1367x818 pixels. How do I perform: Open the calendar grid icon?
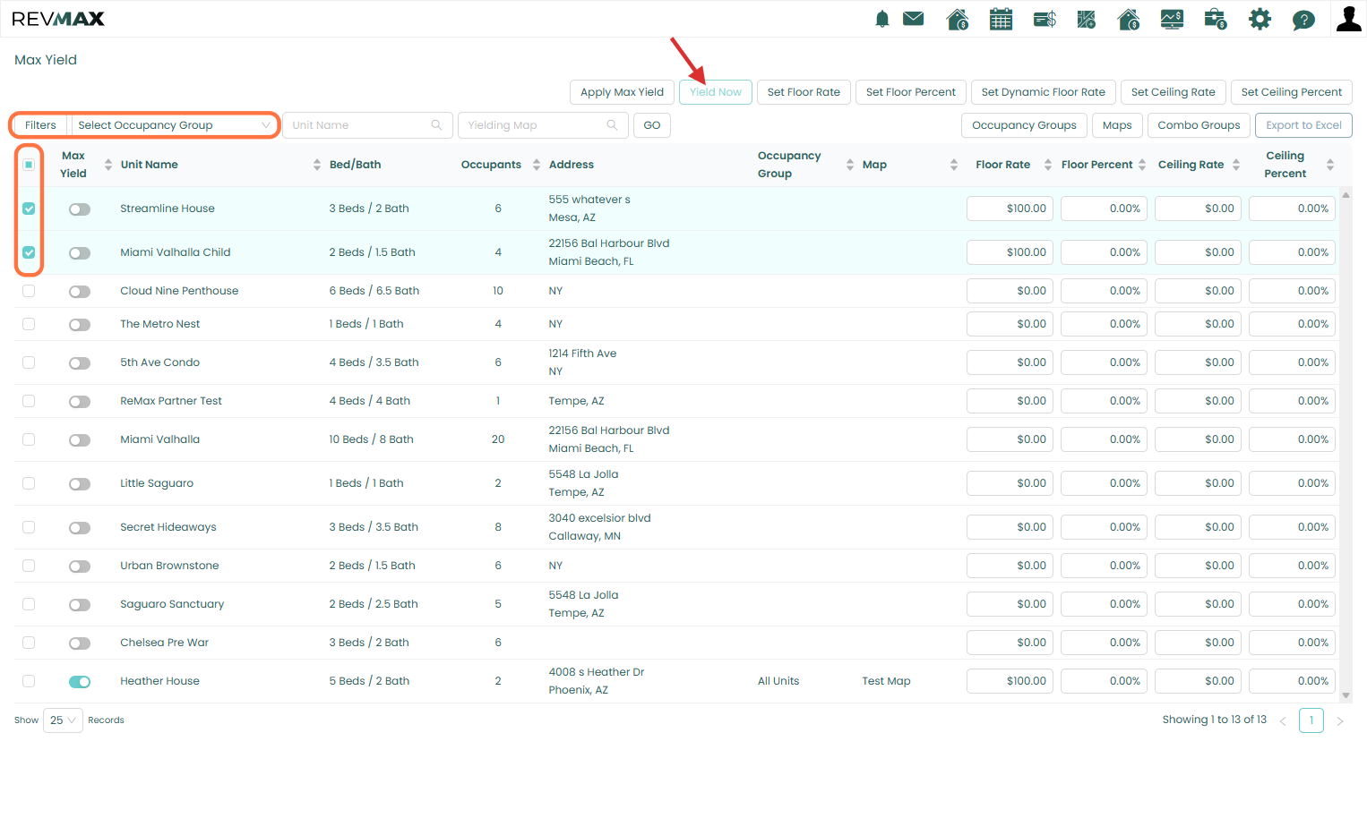[x=1001, y=19]
